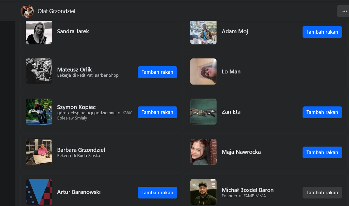Click Tambah rakan for Żan Eta
Viewport: 349px width, 206px height.
click(322, 112)
